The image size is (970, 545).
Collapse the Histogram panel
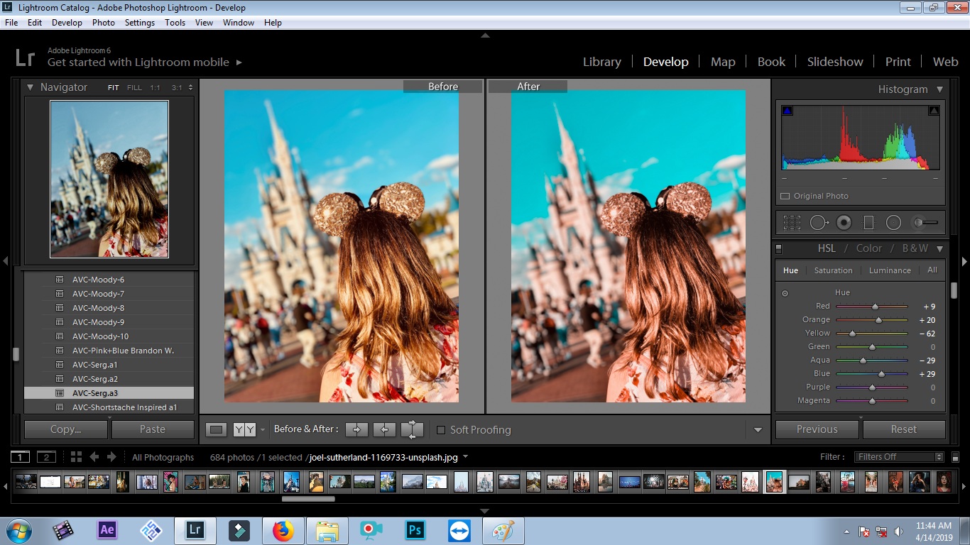[939, 89]
